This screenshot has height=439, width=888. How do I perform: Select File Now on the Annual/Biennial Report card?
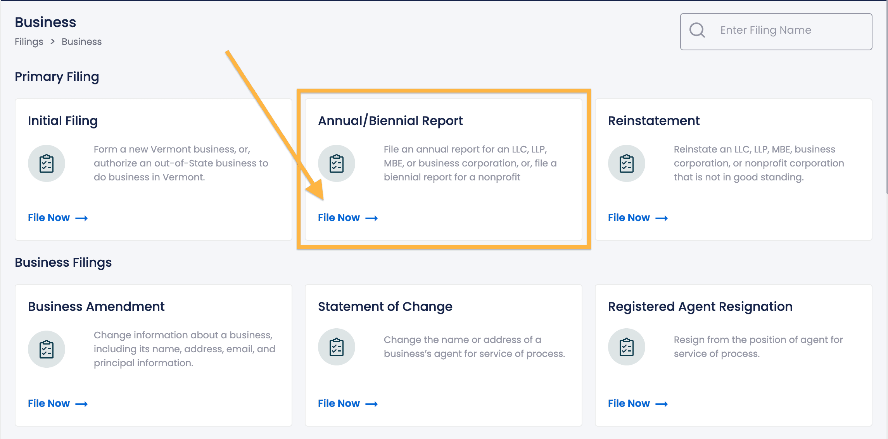(x=339, y=218)
